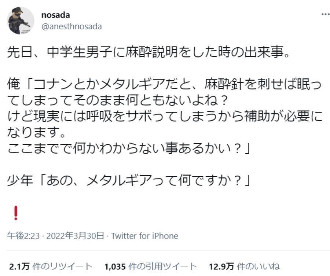
Task: Click the line starting けど現実には
Action: (x=164, y=116)
